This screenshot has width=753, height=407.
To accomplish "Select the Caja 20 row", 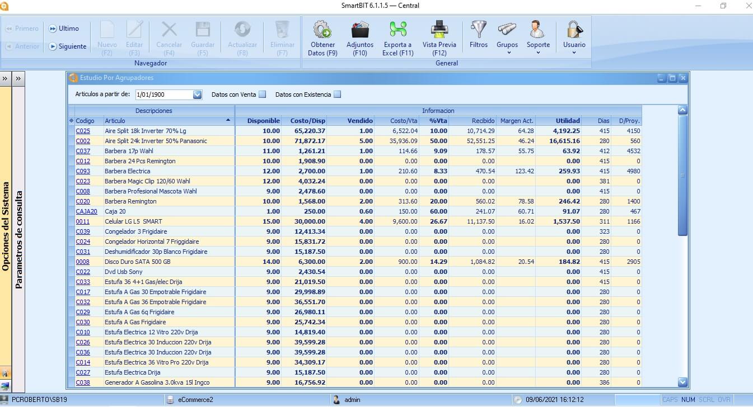I will (x=355, y=211).
